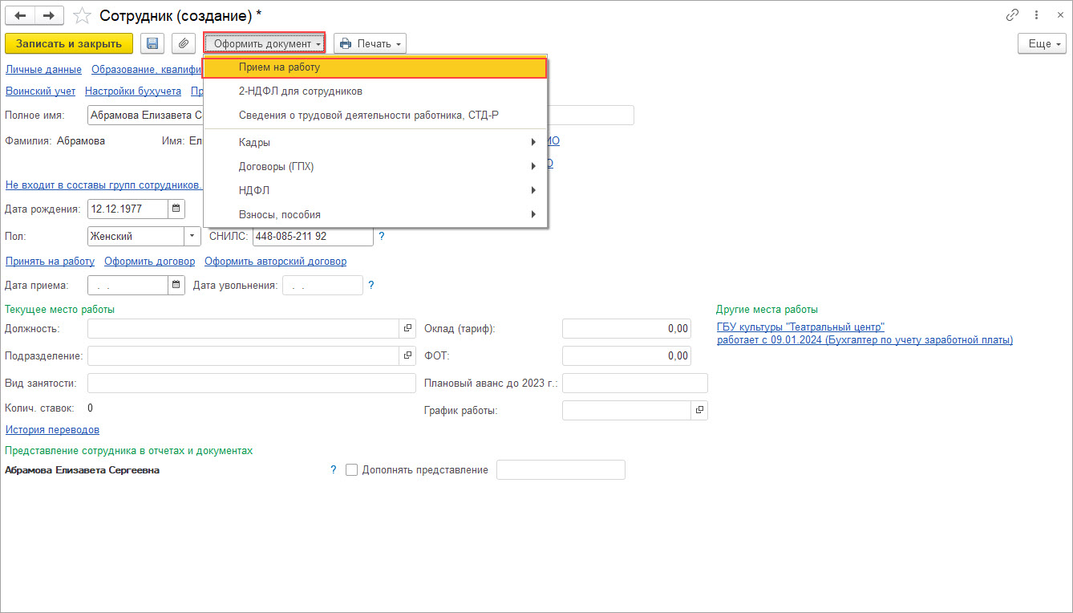Screen dimensions: 1073x613
Task: Expand the Договоры (ГПХ) submenu
Action: 375,167
